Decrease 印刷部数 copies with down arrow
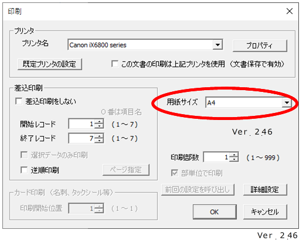This screenshot has width=306, height=247. tap(234, 159)
